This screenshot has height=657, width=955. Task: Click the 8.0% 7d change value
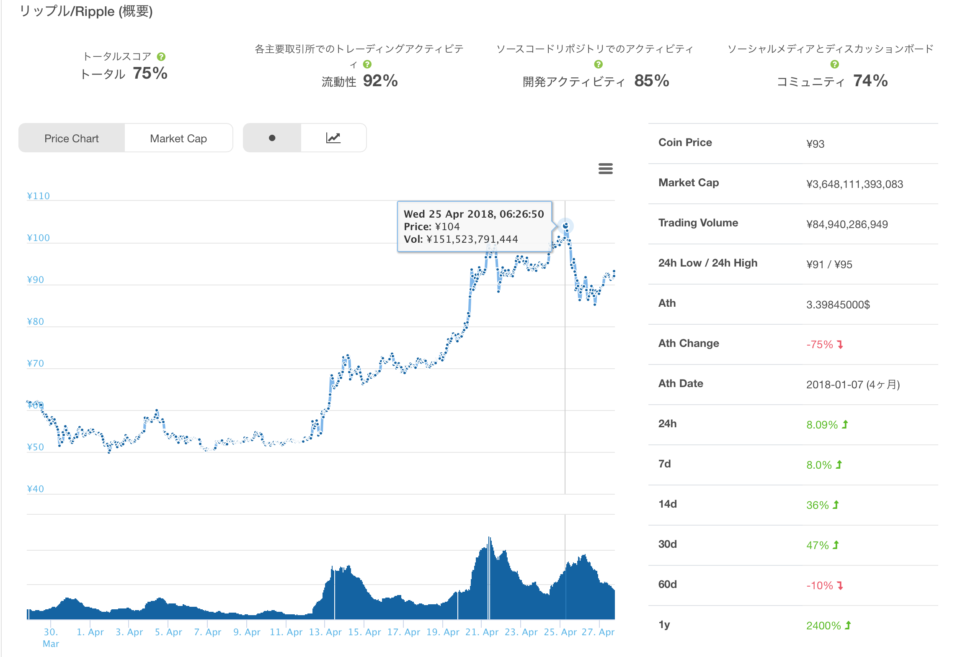click(819, 465)
